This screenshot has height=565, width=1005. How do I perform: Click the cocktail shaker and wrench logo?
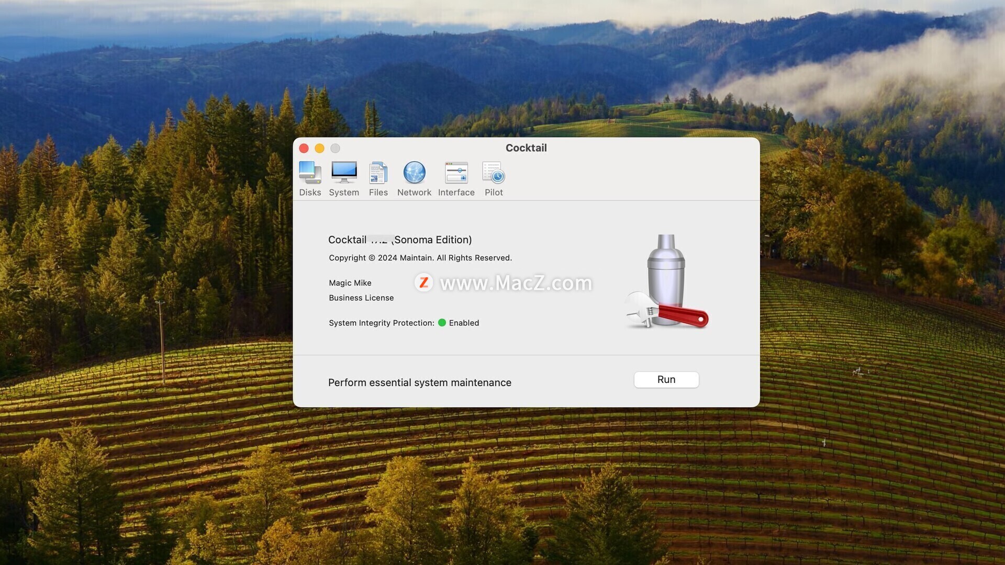pyautogui.click(x=666, y=281)
